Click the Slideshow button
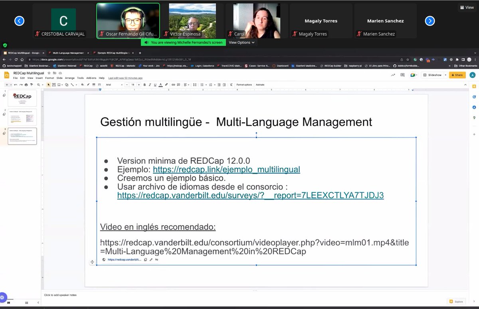 432,75
